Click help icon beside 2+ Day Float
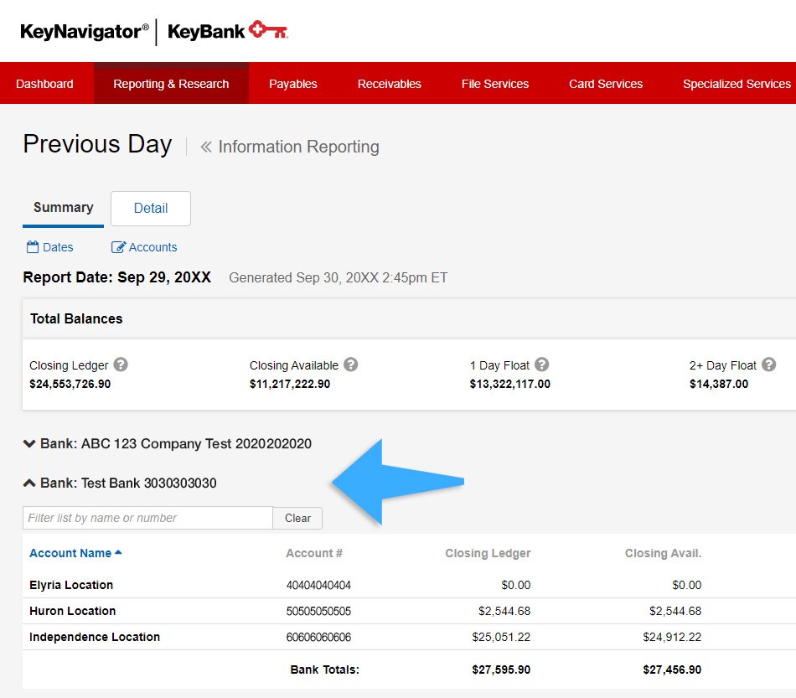Screen dimensions: 796x698 click(768, 365)
